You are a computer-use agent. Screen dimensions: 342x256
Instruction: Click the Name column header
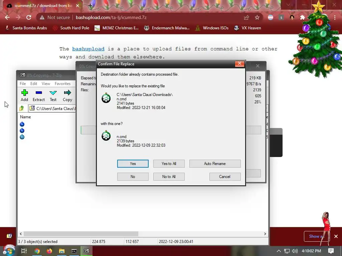coord(25,117)
